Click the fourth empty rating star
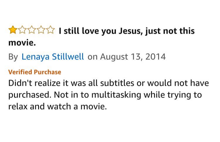 click(x=41, y=30)
